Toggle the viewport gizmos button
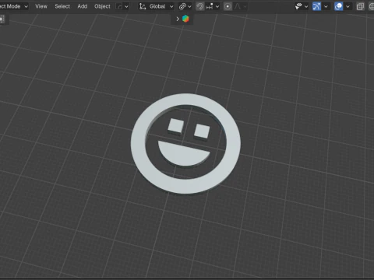 tap(316, 6)
